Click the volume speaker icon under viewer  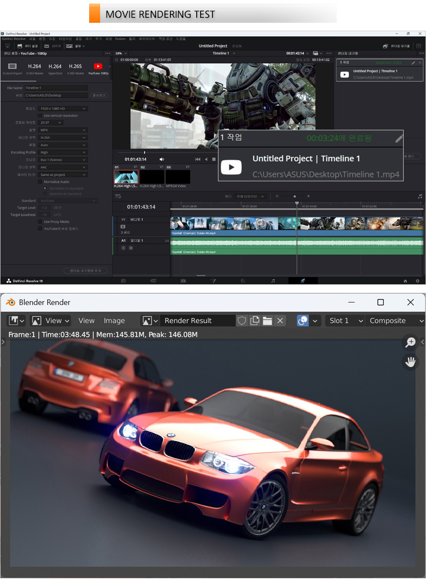point(161,159)
